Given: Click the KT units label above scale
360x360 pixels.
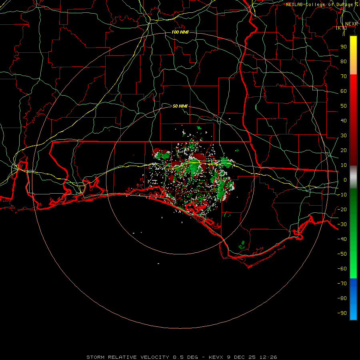Looking at the screenshot, I should click(x=342, y=28).
